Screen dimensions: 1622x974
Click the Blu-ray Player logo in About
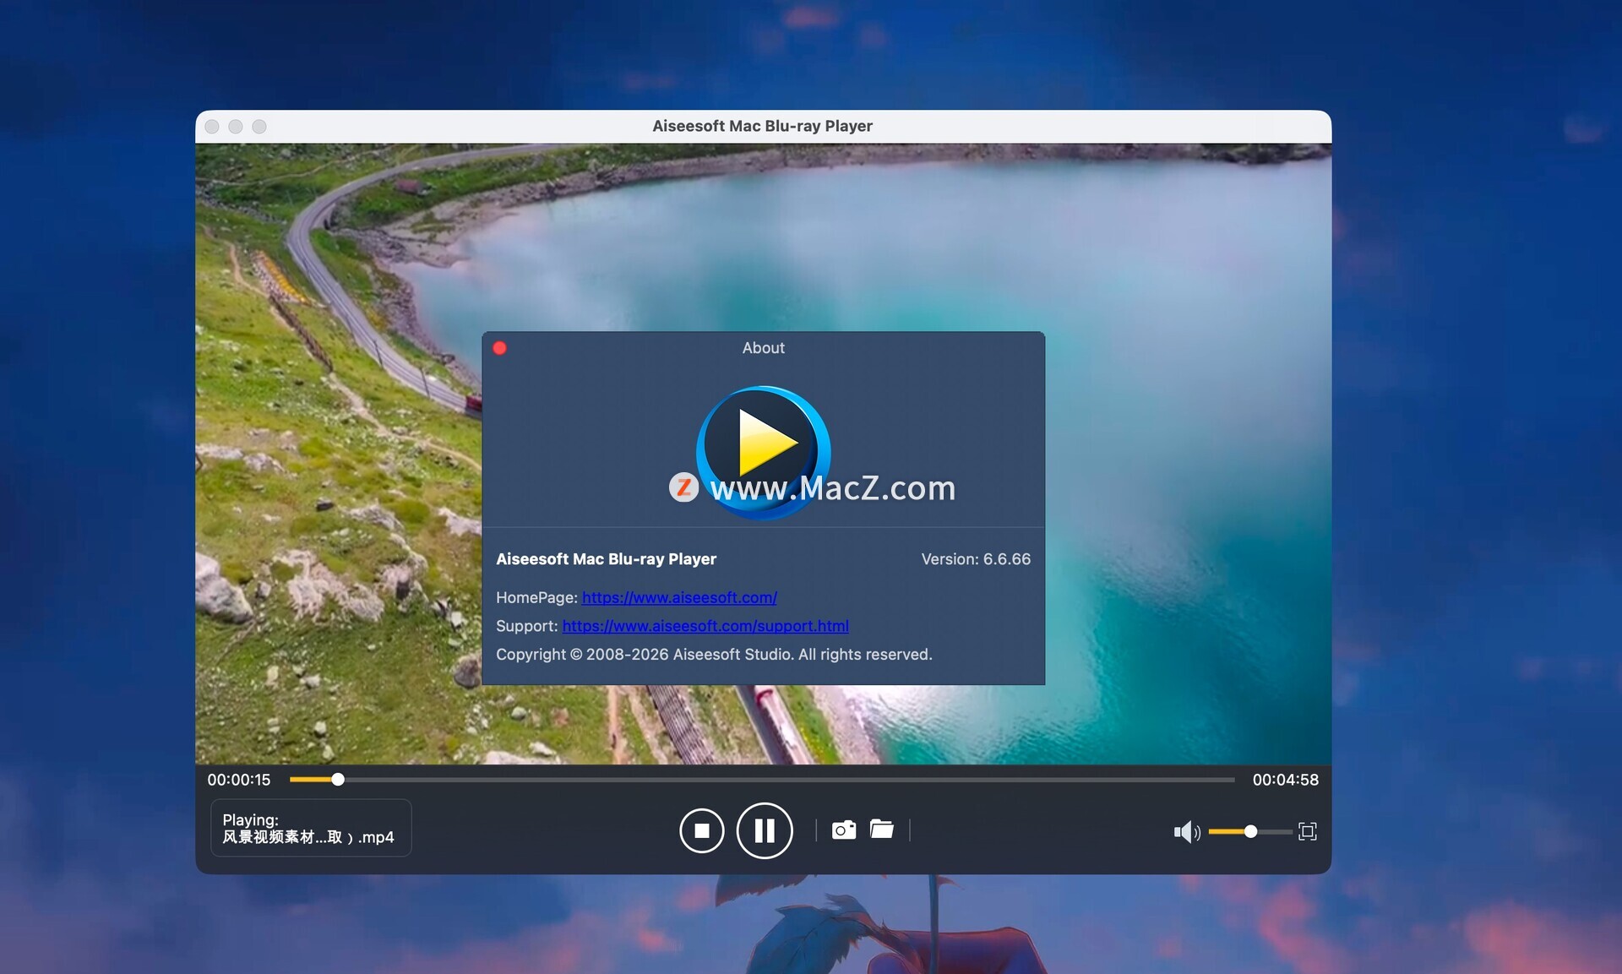point(764,452)
